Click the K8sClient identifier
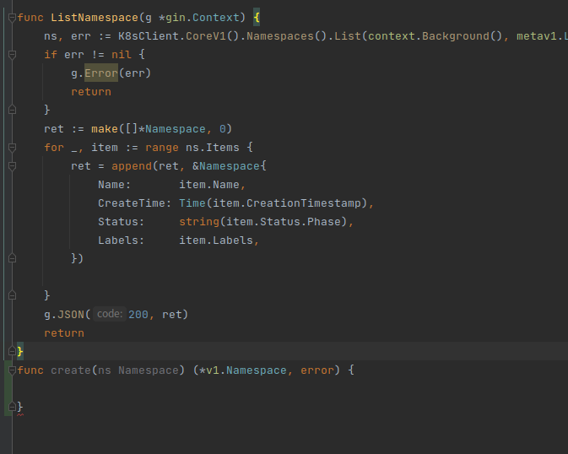Screen dimensions: 568x454 tap(149, 36)
